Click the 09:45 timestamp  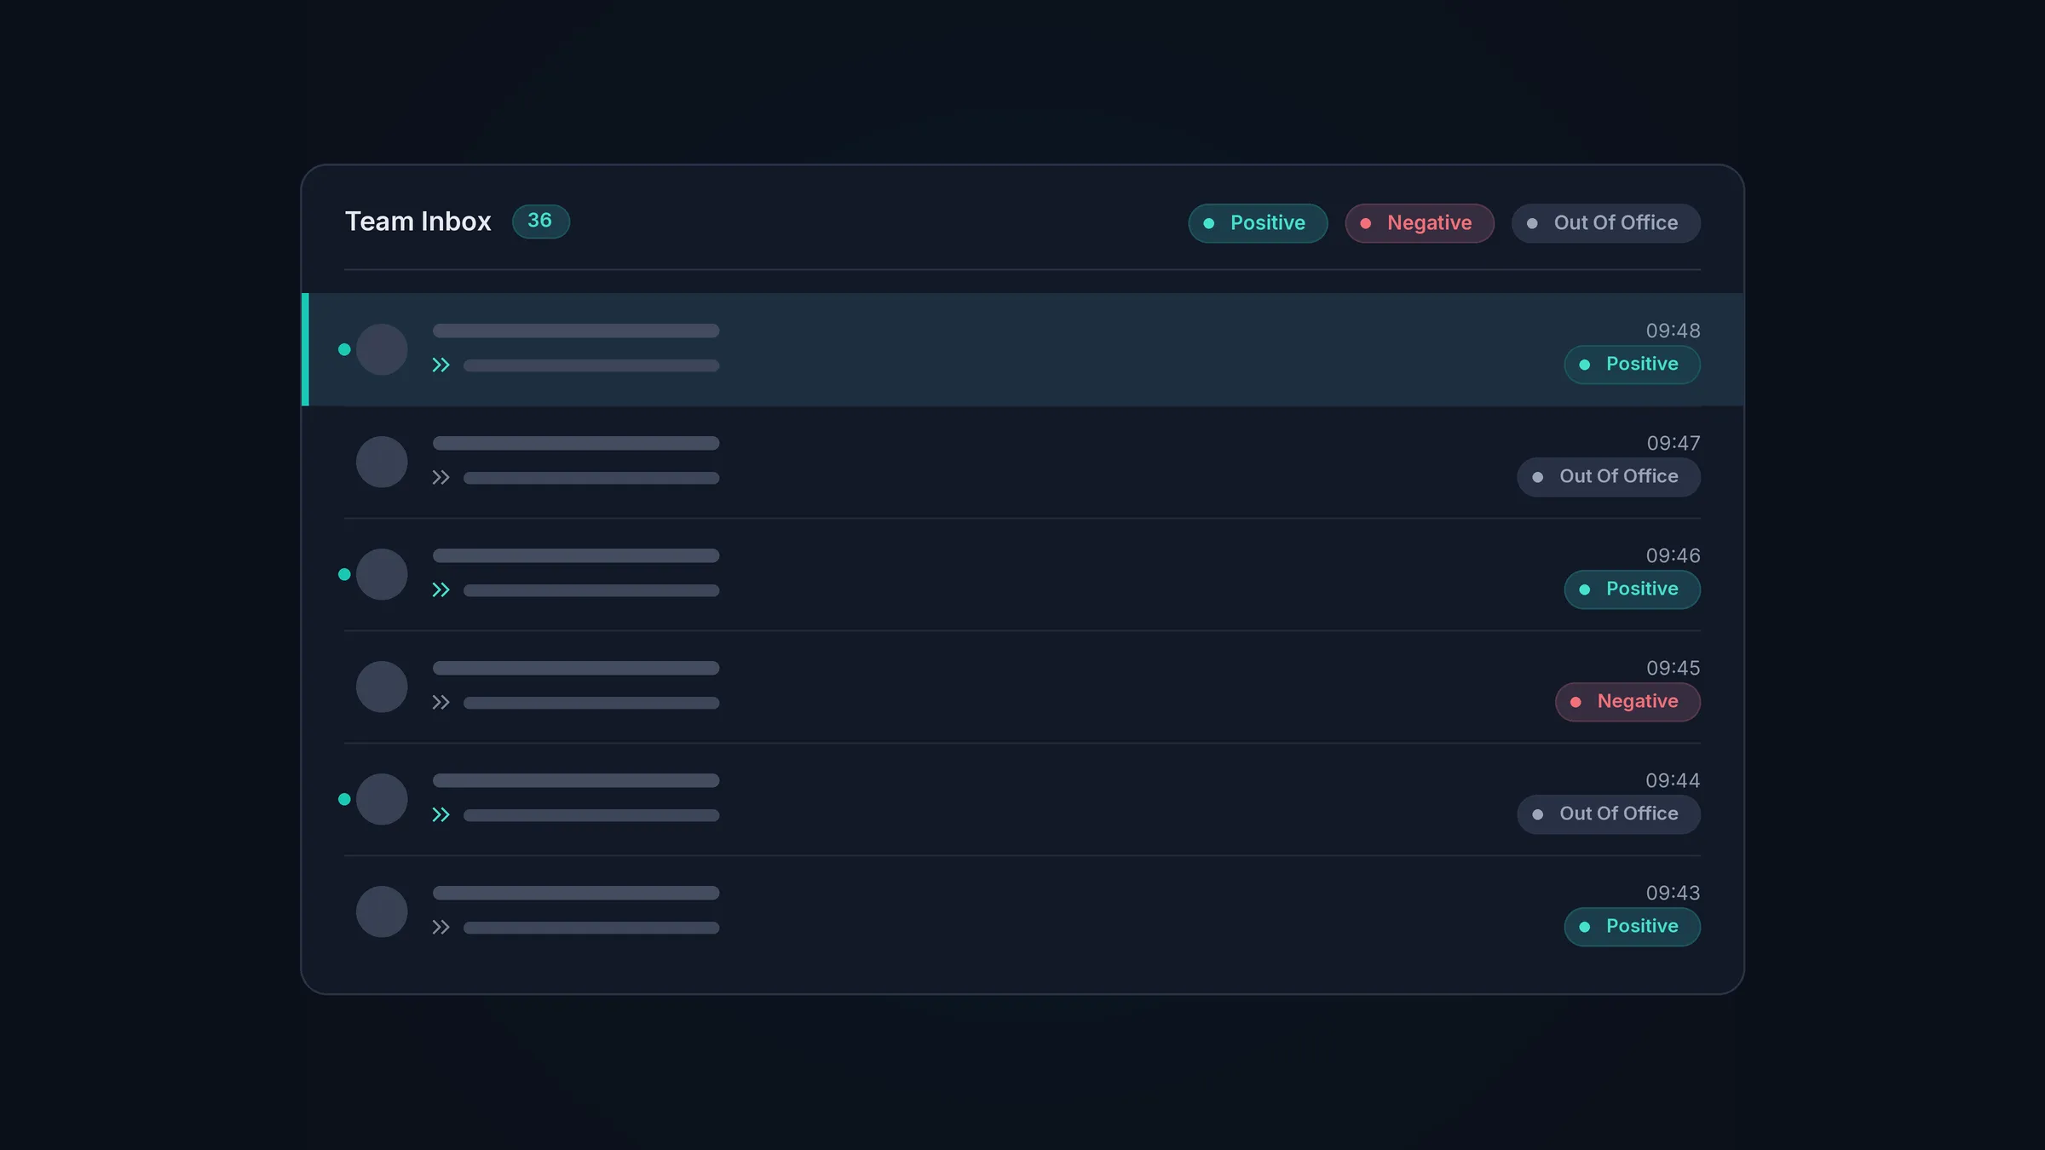pos(1673,668)
